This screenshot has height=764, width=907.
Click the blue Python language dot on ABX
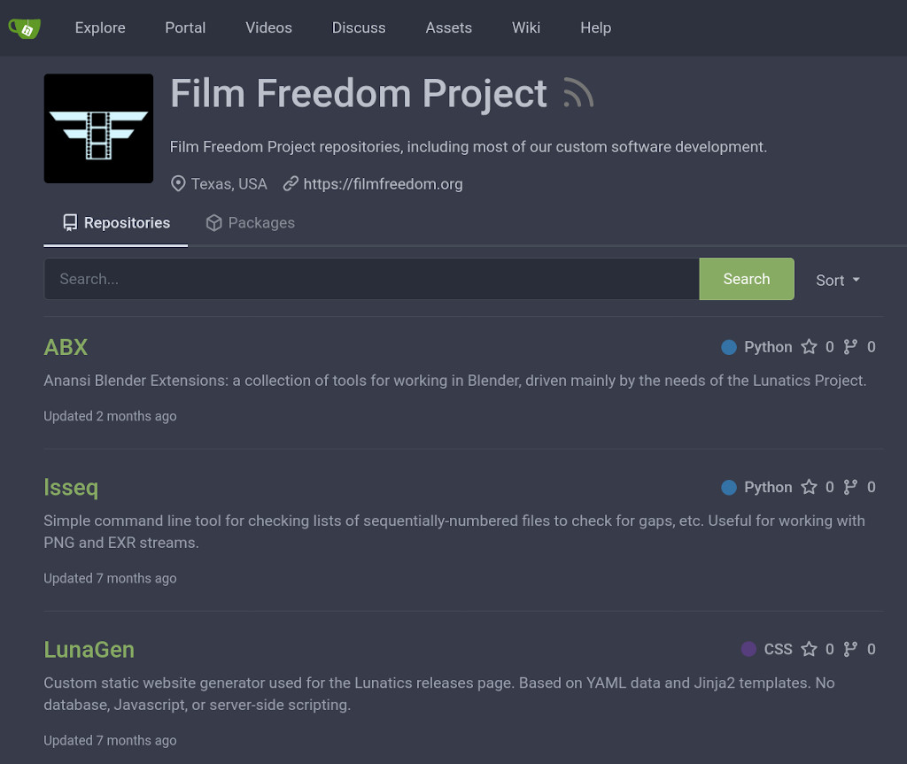[x=729, y=347]
